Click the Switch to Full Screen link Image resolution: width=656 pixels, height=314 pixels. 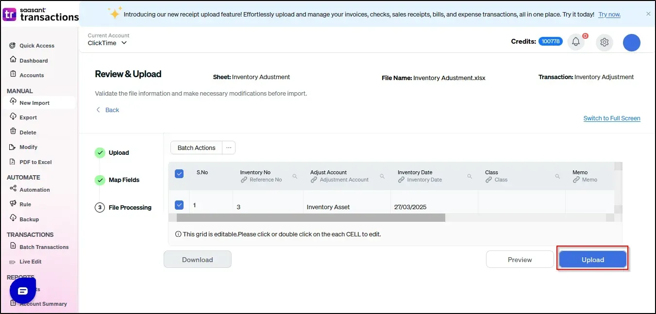point(611,118)
